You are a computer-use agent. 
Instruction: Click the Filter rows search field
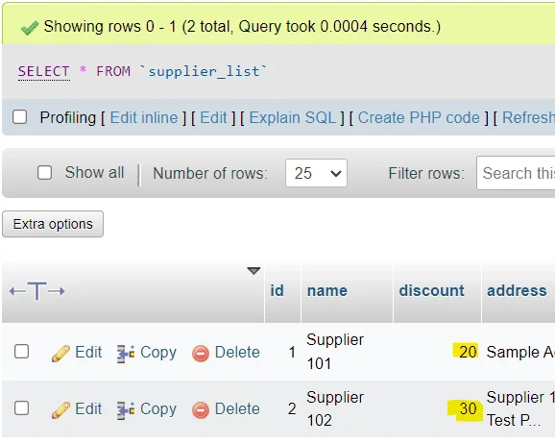point(516,173)
